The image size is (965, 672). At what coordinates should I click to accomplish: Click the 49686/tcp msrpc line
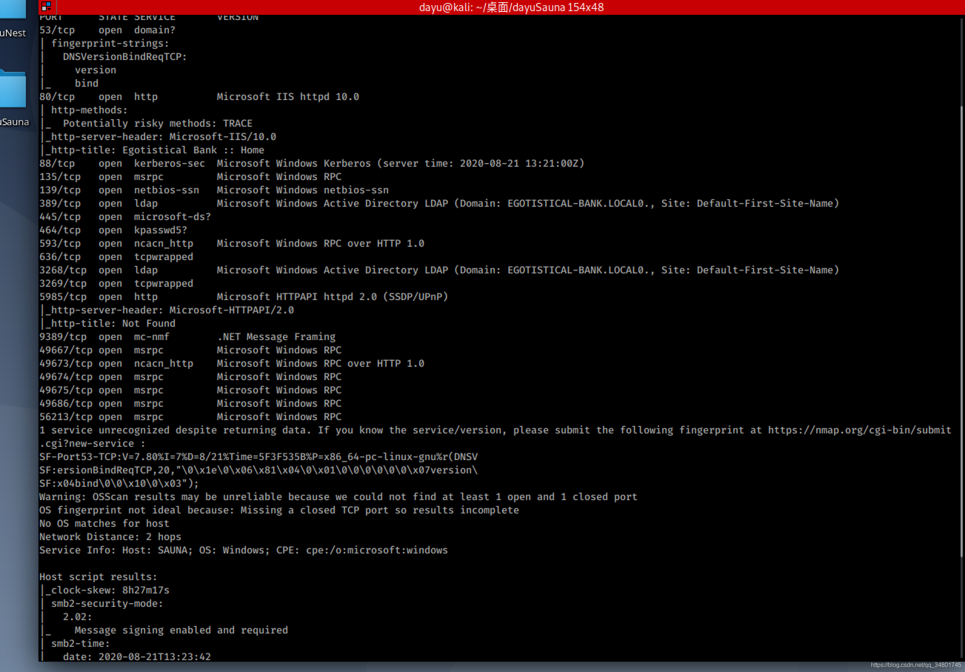190,403
